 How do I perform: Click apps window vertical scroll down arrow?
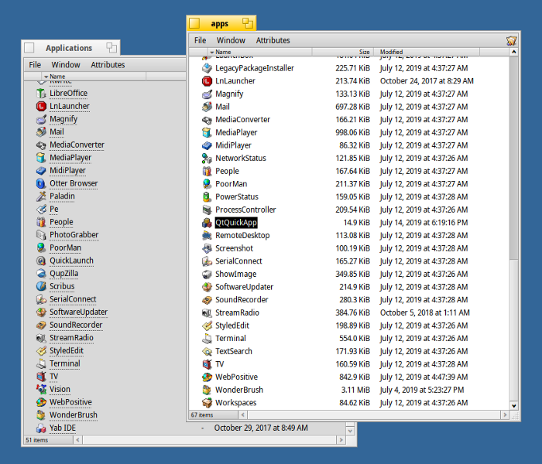click(x=514, y=406)
